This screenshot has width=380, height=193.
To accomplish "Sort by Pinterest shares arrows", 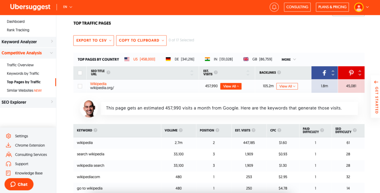I will 360,73.
